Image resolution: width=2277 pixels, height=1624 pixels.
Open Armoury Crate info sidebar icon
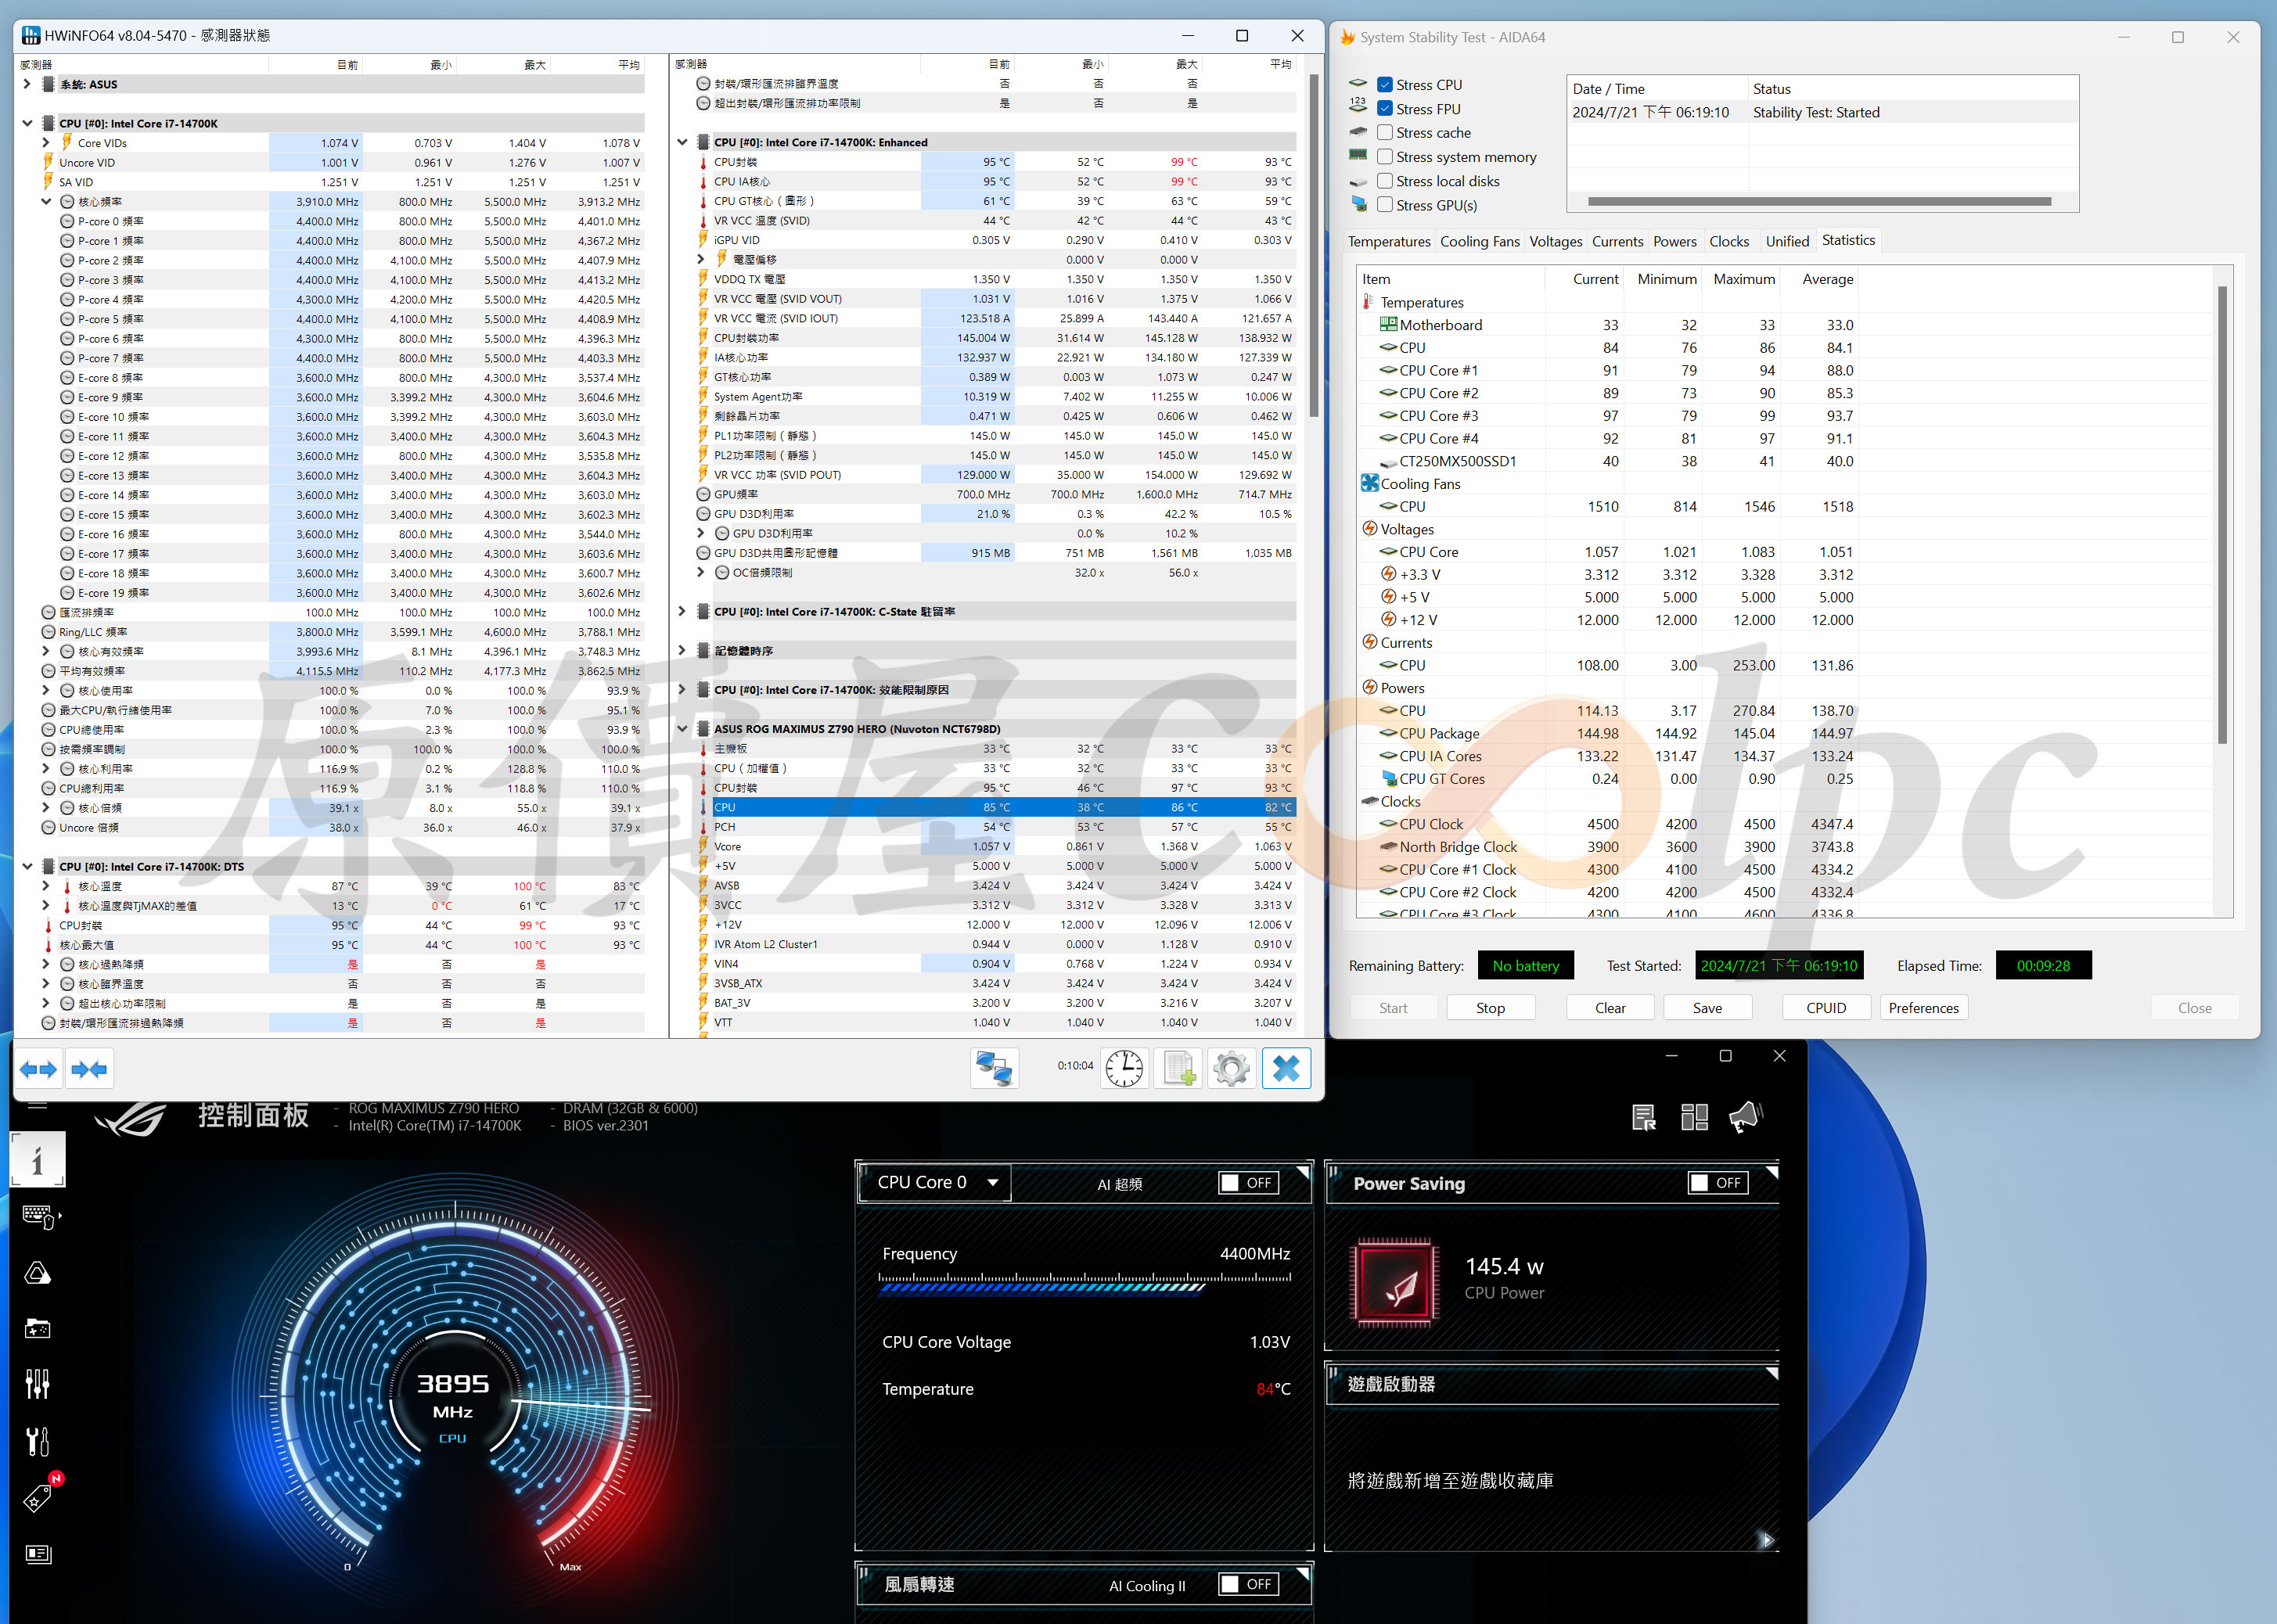[38, 1160]
